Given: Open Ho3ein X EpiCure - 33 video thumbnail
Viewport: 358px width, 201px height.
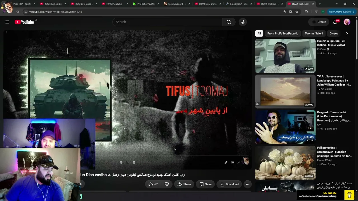Looking at the screenshot, I should tap(285, 56).
